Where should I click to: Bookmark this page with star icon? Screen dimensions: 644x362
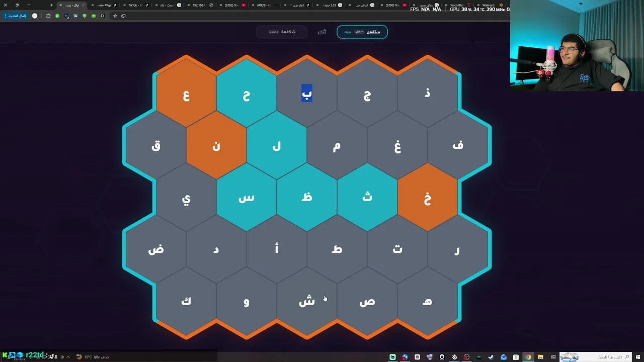pos(115,16)
